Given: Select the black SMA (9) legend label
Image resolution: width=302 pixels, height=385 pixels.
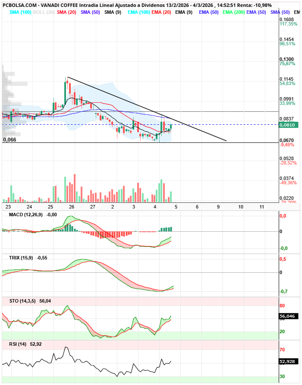Looking at the screenshot, I should click(x=113, y=12).
